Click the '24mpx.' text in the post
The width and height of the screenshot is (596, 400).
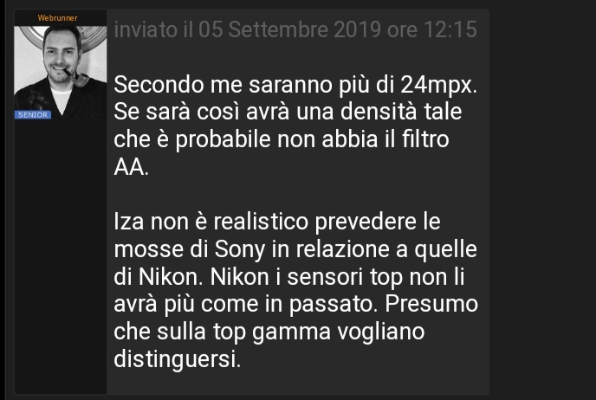pos(439,86)
